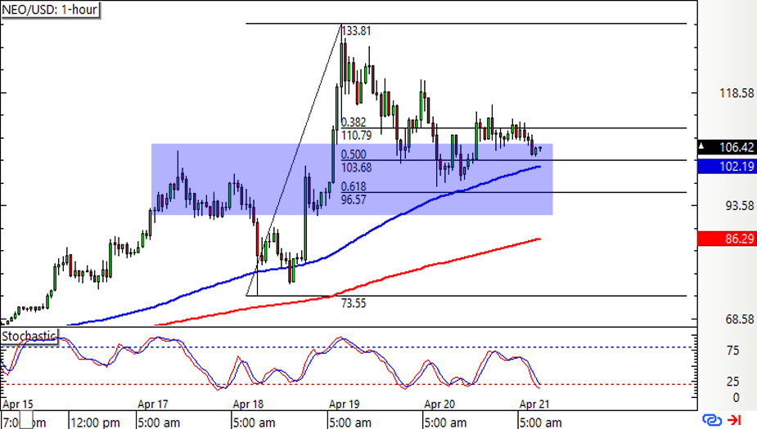This screenshot has width=757, height=429.
Task: Click the 0.500 Fibonacci level label
Action: pyautogui.click(x=354, y=154)
